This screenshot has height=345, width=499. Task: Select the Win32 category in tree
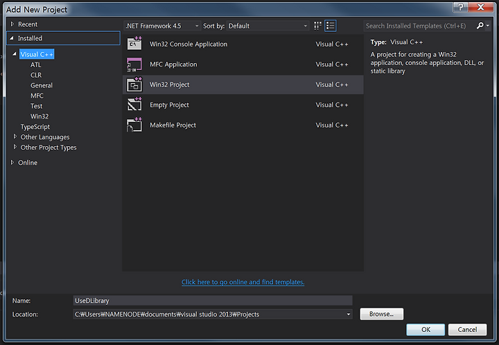point(40,116)
